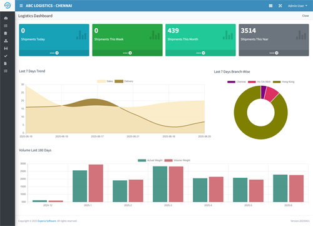Screen dimensions: 313x226
Task: Toggle Volume Weight in volume chart legend
Action: click(x=177, y=160)
